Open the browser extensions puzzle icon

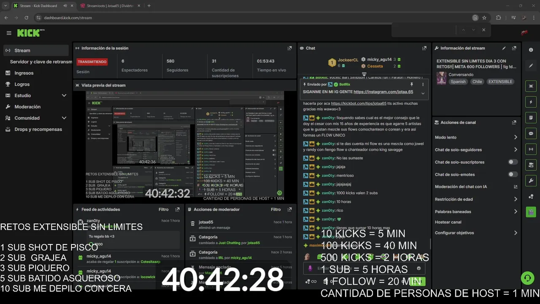(498, 18)
